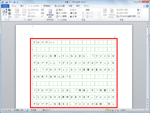This screenshot has width=150, height=113.
Task: Toggle the 挿入モード (Insert mode) indicator
Action: (47, 110)
